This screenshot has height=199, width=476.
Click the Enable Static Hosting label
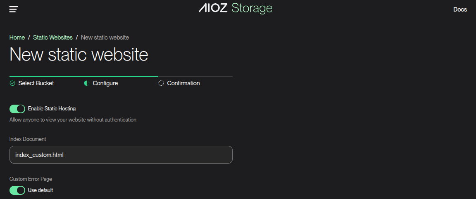pyautogui.click(x=52, y=109)
